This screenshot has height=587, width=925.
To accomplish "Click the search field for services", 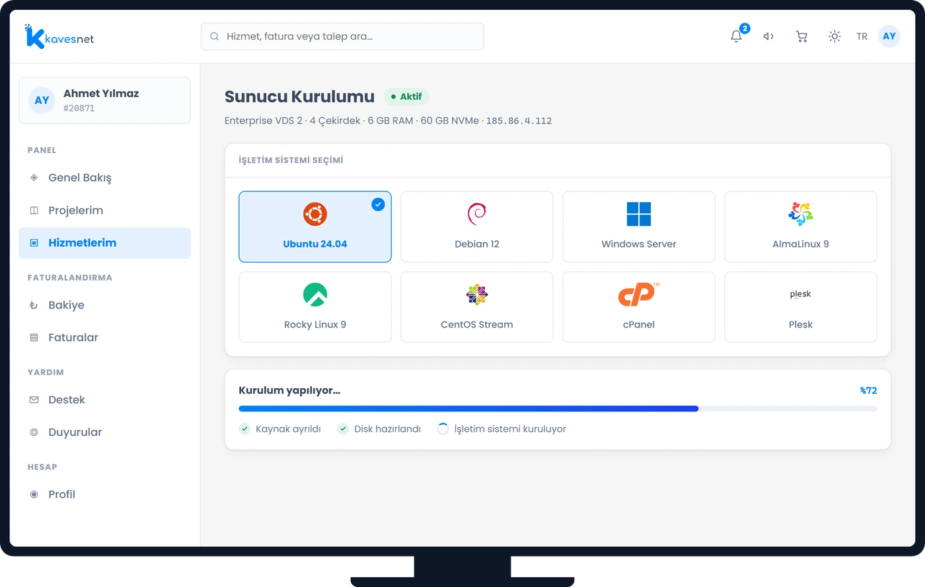I will (x=342, y=36).
